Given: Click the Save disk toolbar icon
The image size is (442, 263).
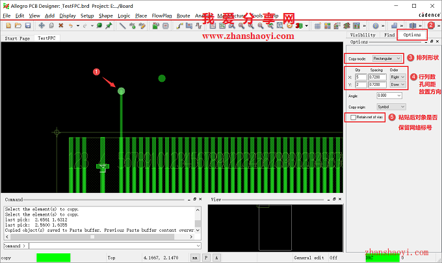Looking at the screenshot, I should coord(27,25).
